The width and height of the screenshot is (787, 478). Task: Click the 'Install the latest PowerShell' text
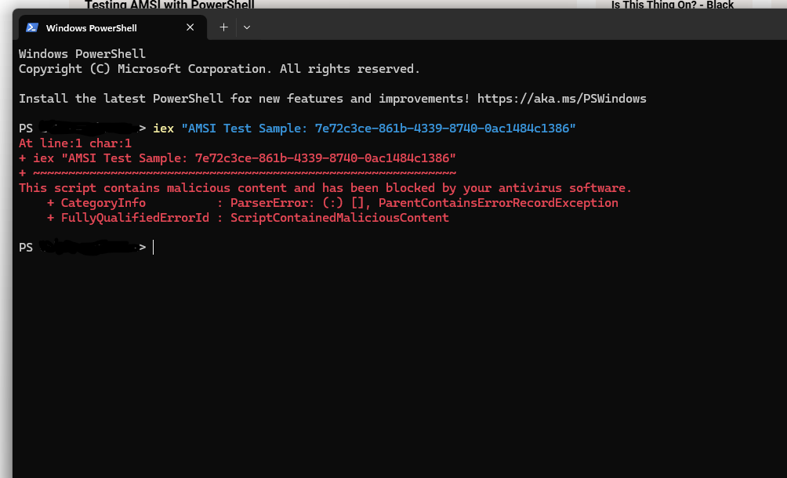coord(121,99)
